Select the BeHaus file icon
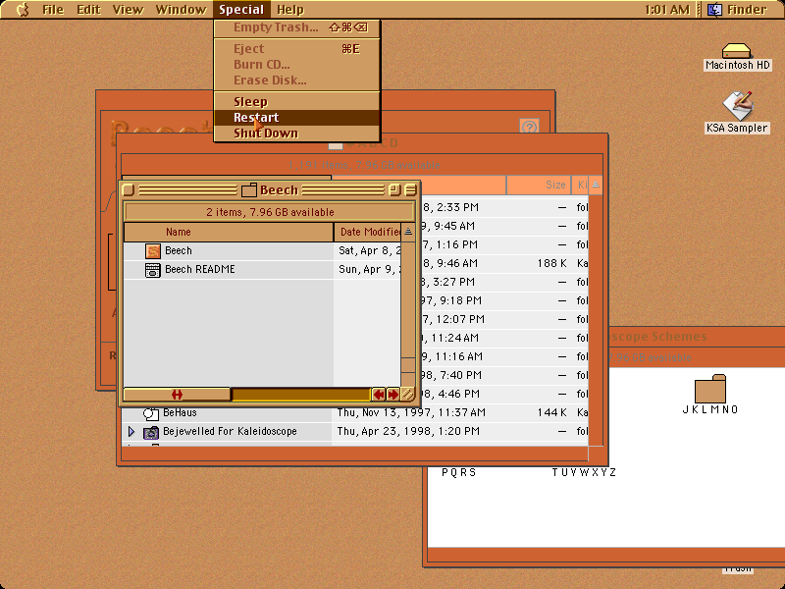 pyautogui.click(x=151, y=413)
